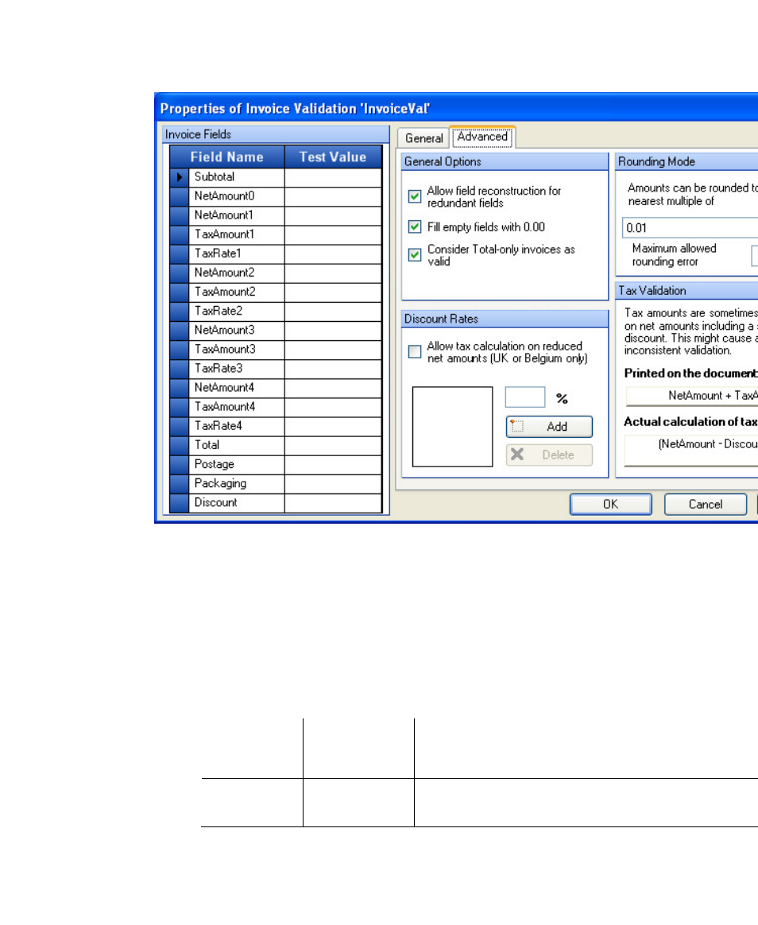Image resolution: width=758 pixels, height=925 pixels.
Task: Select the Subtotal field name
Action: coord(237,177)
